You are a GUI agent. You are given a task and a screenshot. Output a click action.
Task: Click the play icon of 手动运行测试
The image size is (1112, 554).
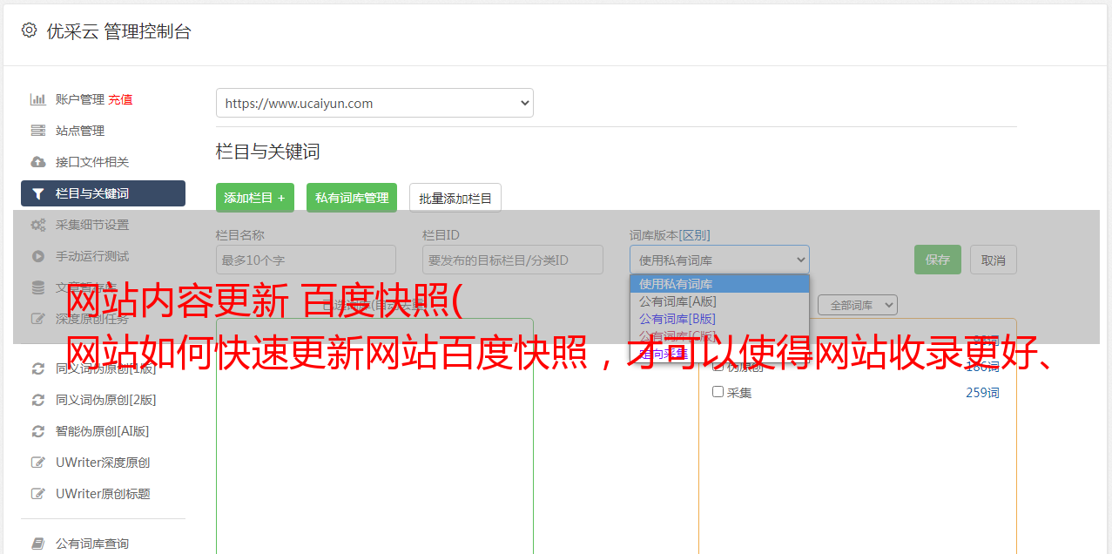37,256
